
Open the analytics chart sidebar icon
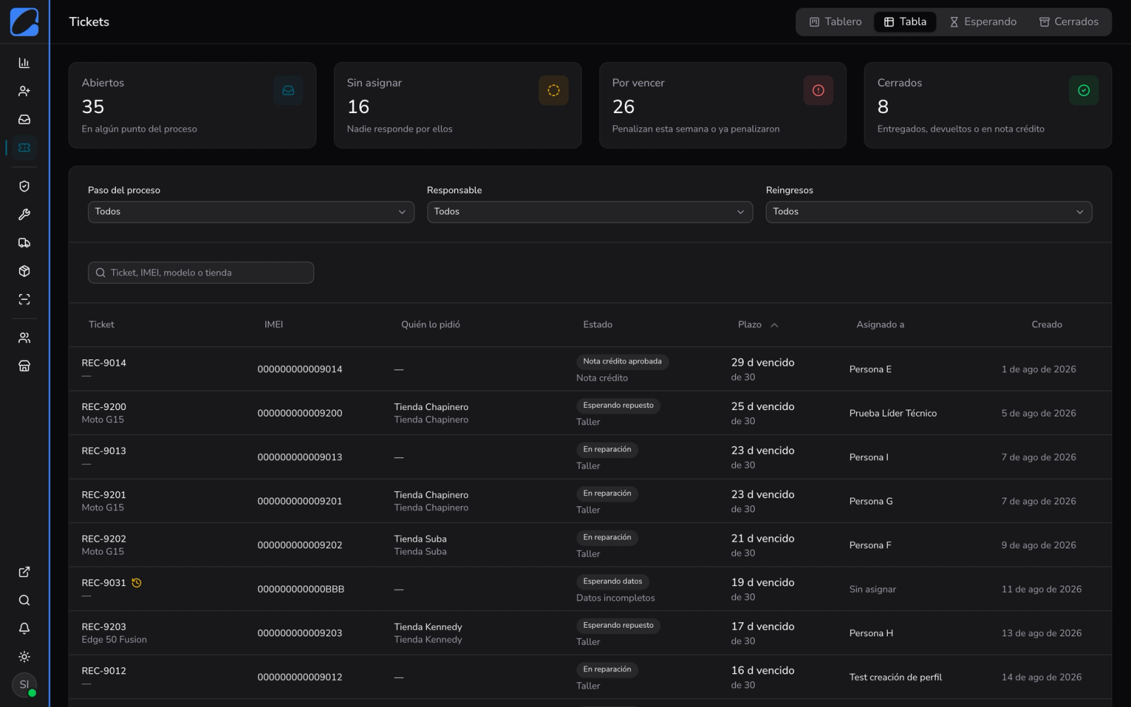pos(24,63)
